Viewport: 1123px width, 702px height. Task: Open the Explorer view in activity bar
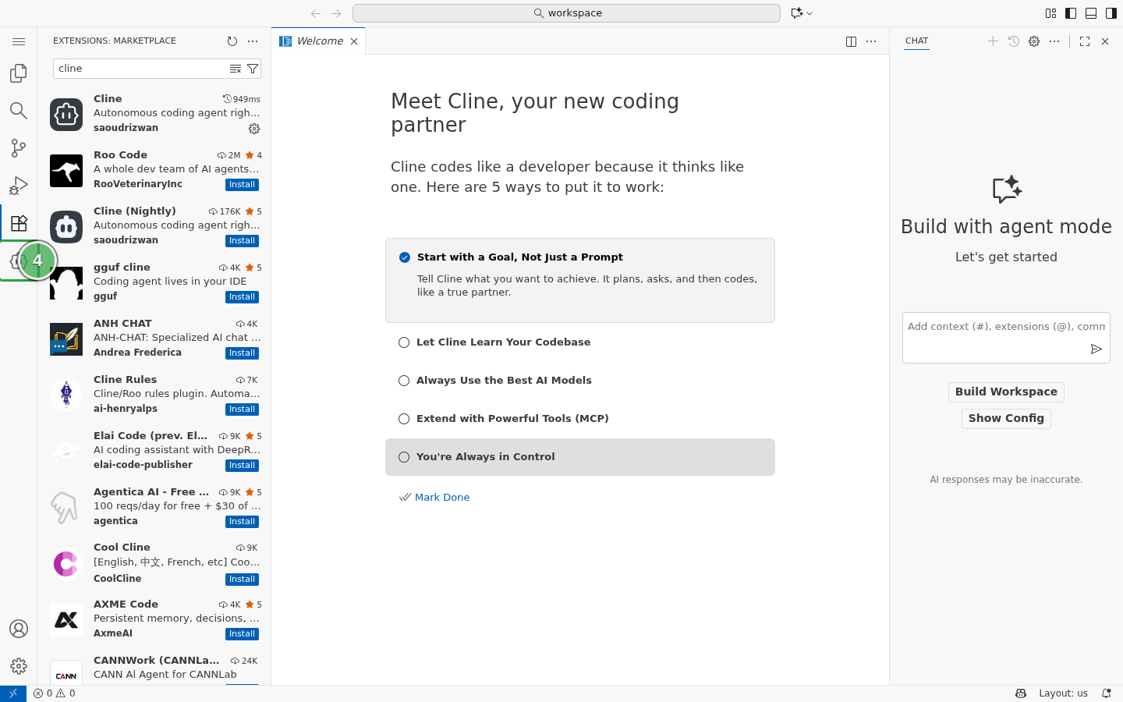[x=19, y=73]
